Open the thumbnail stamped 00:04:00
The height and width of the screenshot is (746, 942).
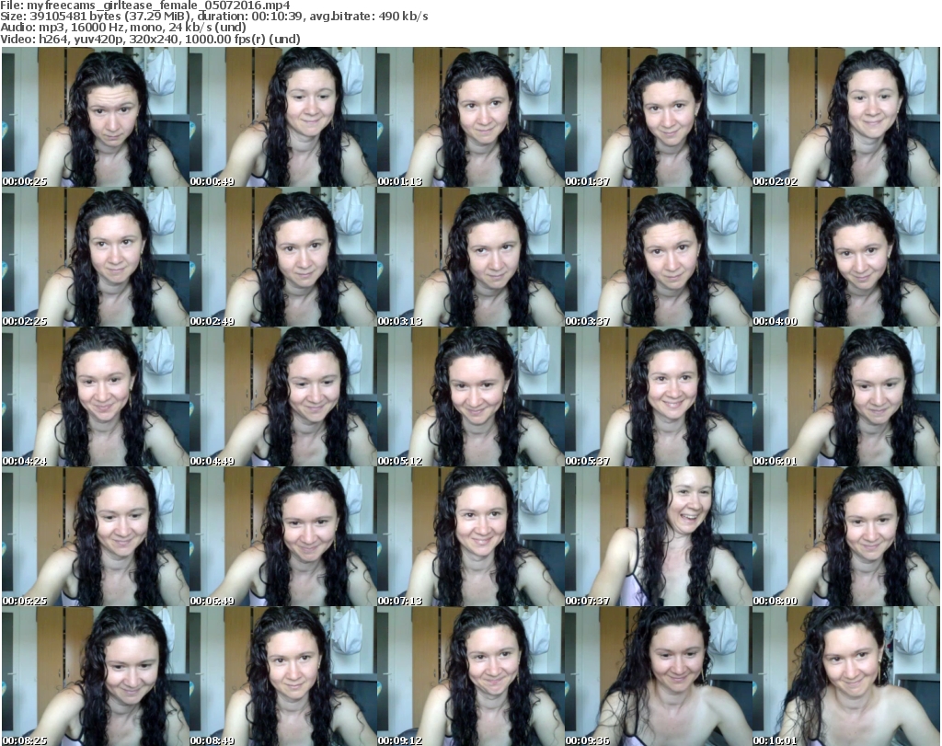pyautogui.click(x=846, y=257)
